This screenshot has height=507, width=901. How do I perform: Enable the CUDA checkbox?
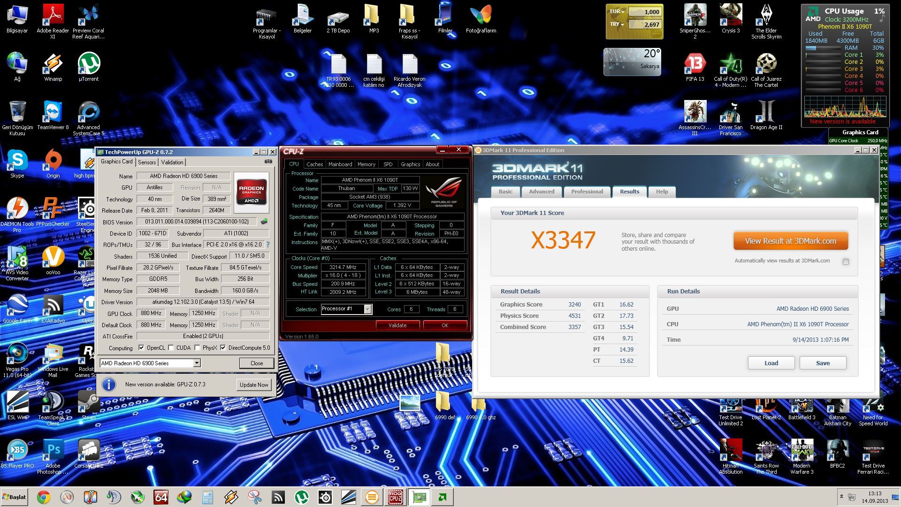(x=171, y=348)
